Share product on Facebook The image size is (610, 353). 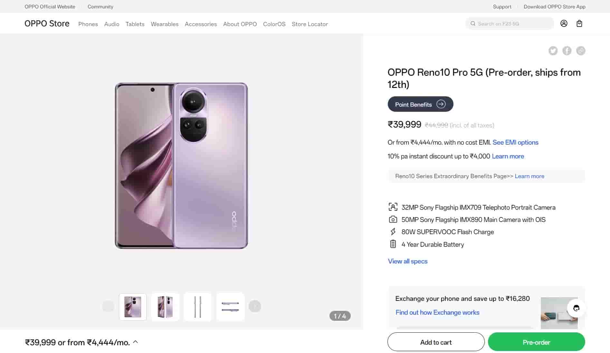pos(567,51)
